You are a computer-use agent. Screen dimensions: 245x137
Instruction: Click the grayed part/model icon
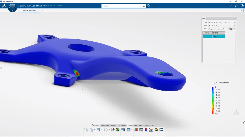tap(106, 130)
